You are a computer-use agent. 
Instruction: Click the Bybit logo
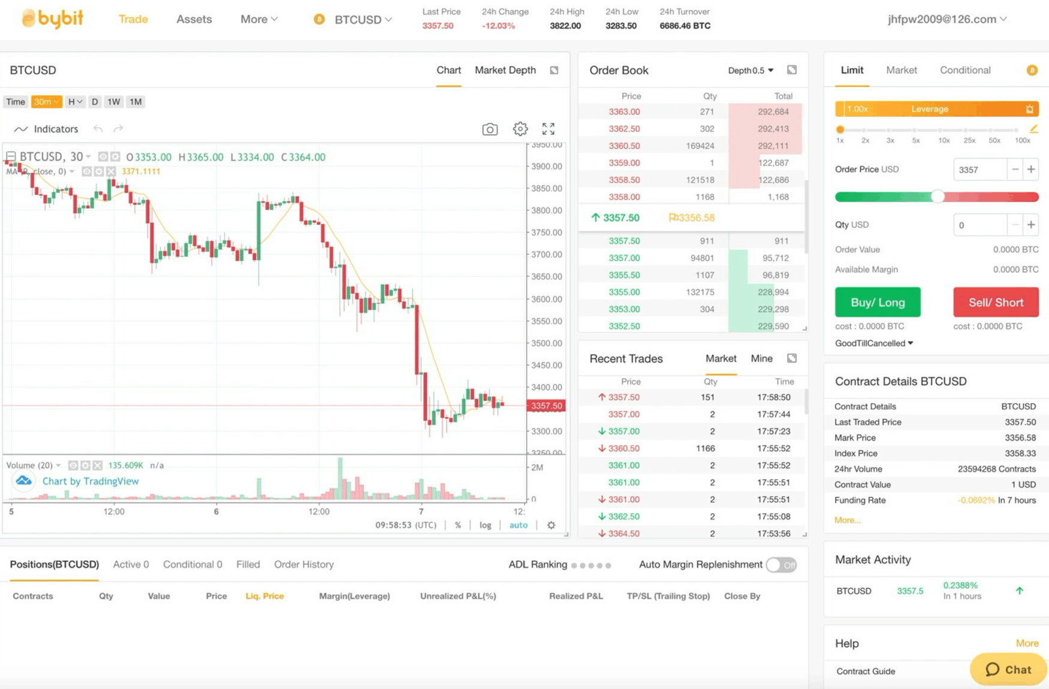coord(52,19)
